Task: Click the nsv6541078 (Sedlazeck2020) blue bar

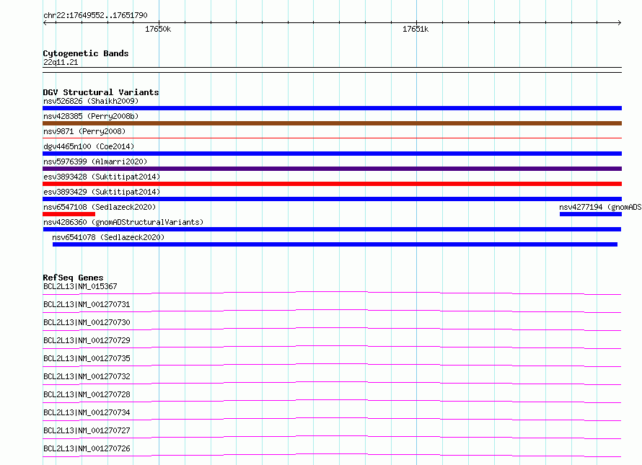Action: pyautogui.click(x=335, y=244)
